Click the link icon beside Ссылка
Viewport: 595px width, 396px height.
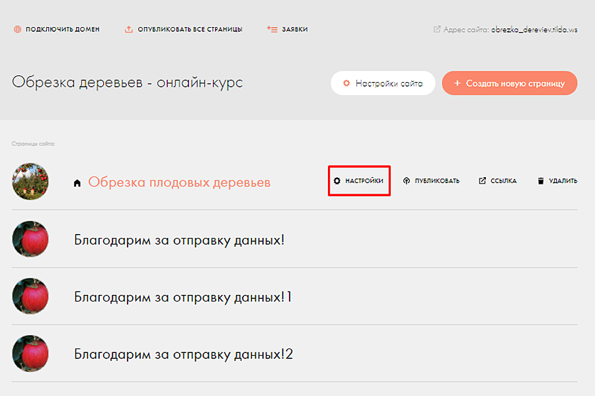483,181
